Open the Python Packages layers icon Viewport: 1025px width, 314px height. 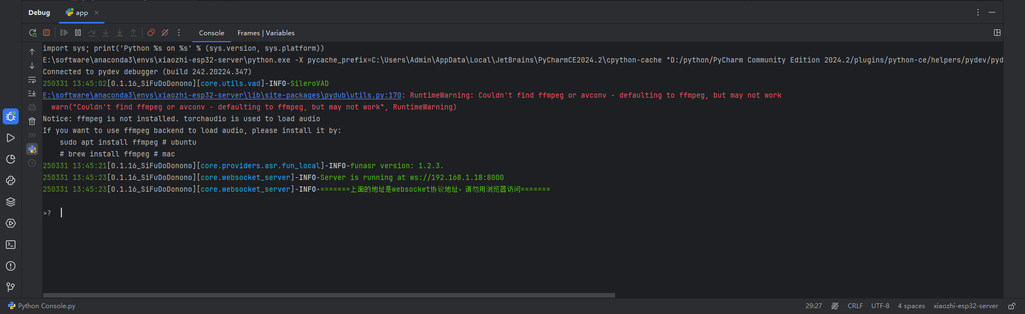[x=11, y=202]
